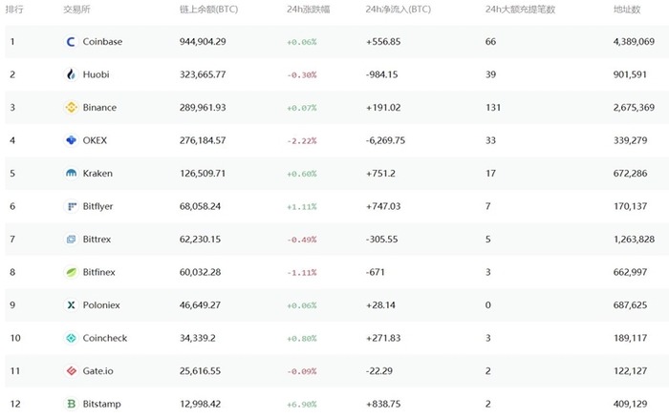
Task: Click the Coinbase logo icon
Action: (71, 42)
